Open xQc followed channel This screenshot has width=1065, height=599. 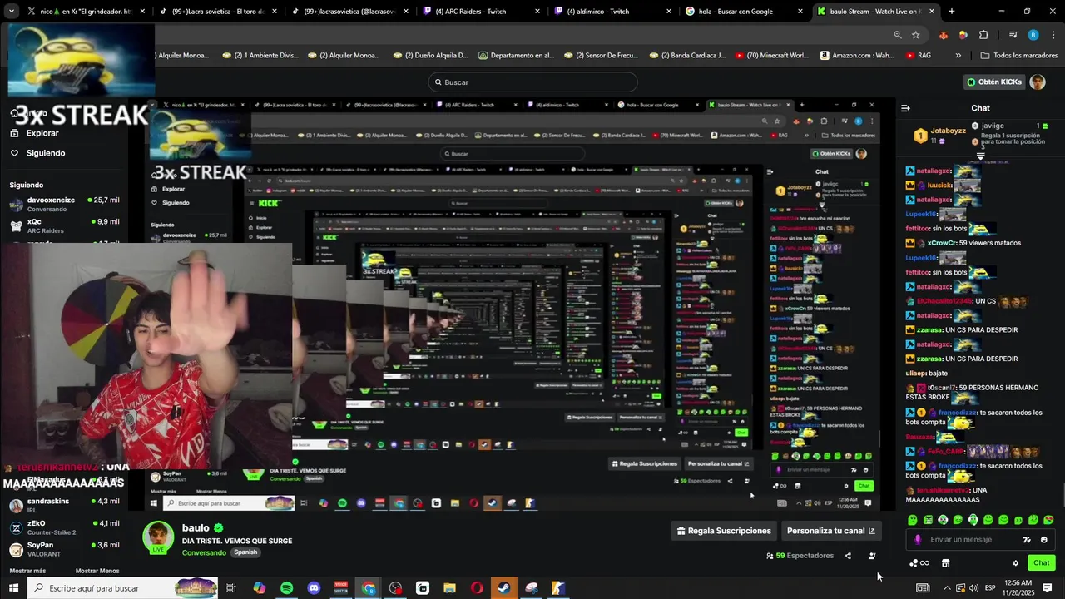click(x=65, y=226)
